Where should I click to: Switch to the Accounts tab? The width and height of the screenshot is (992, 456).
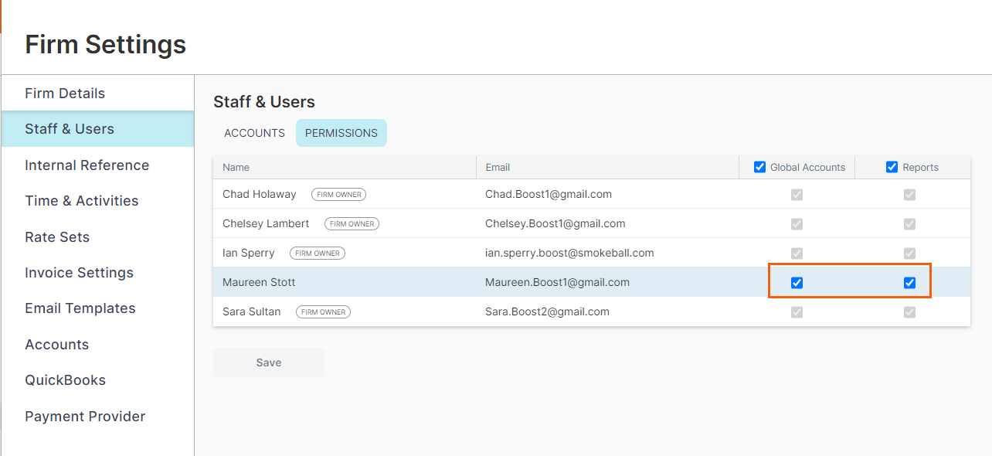254,133
